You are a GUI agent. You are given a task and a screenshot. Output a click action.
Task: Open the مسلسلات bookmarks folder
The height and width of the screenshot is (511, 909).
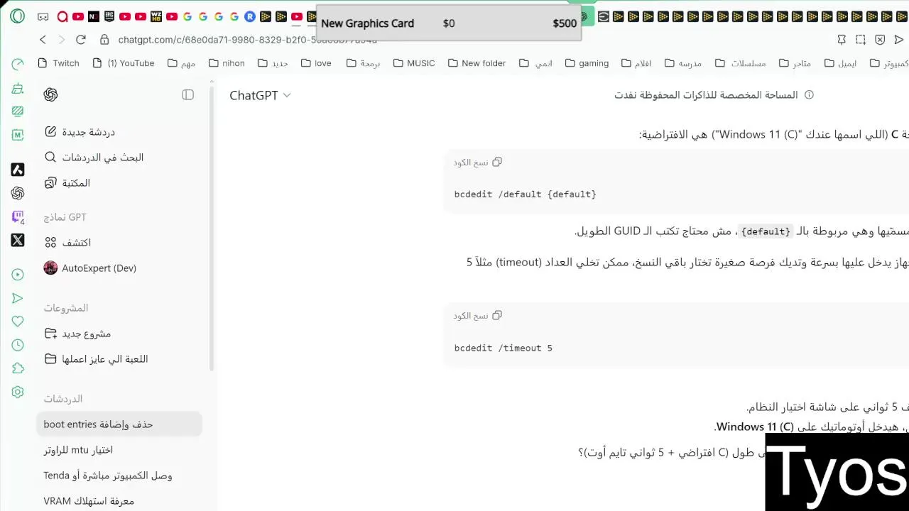pyautogui.click(x=740, y=63)
